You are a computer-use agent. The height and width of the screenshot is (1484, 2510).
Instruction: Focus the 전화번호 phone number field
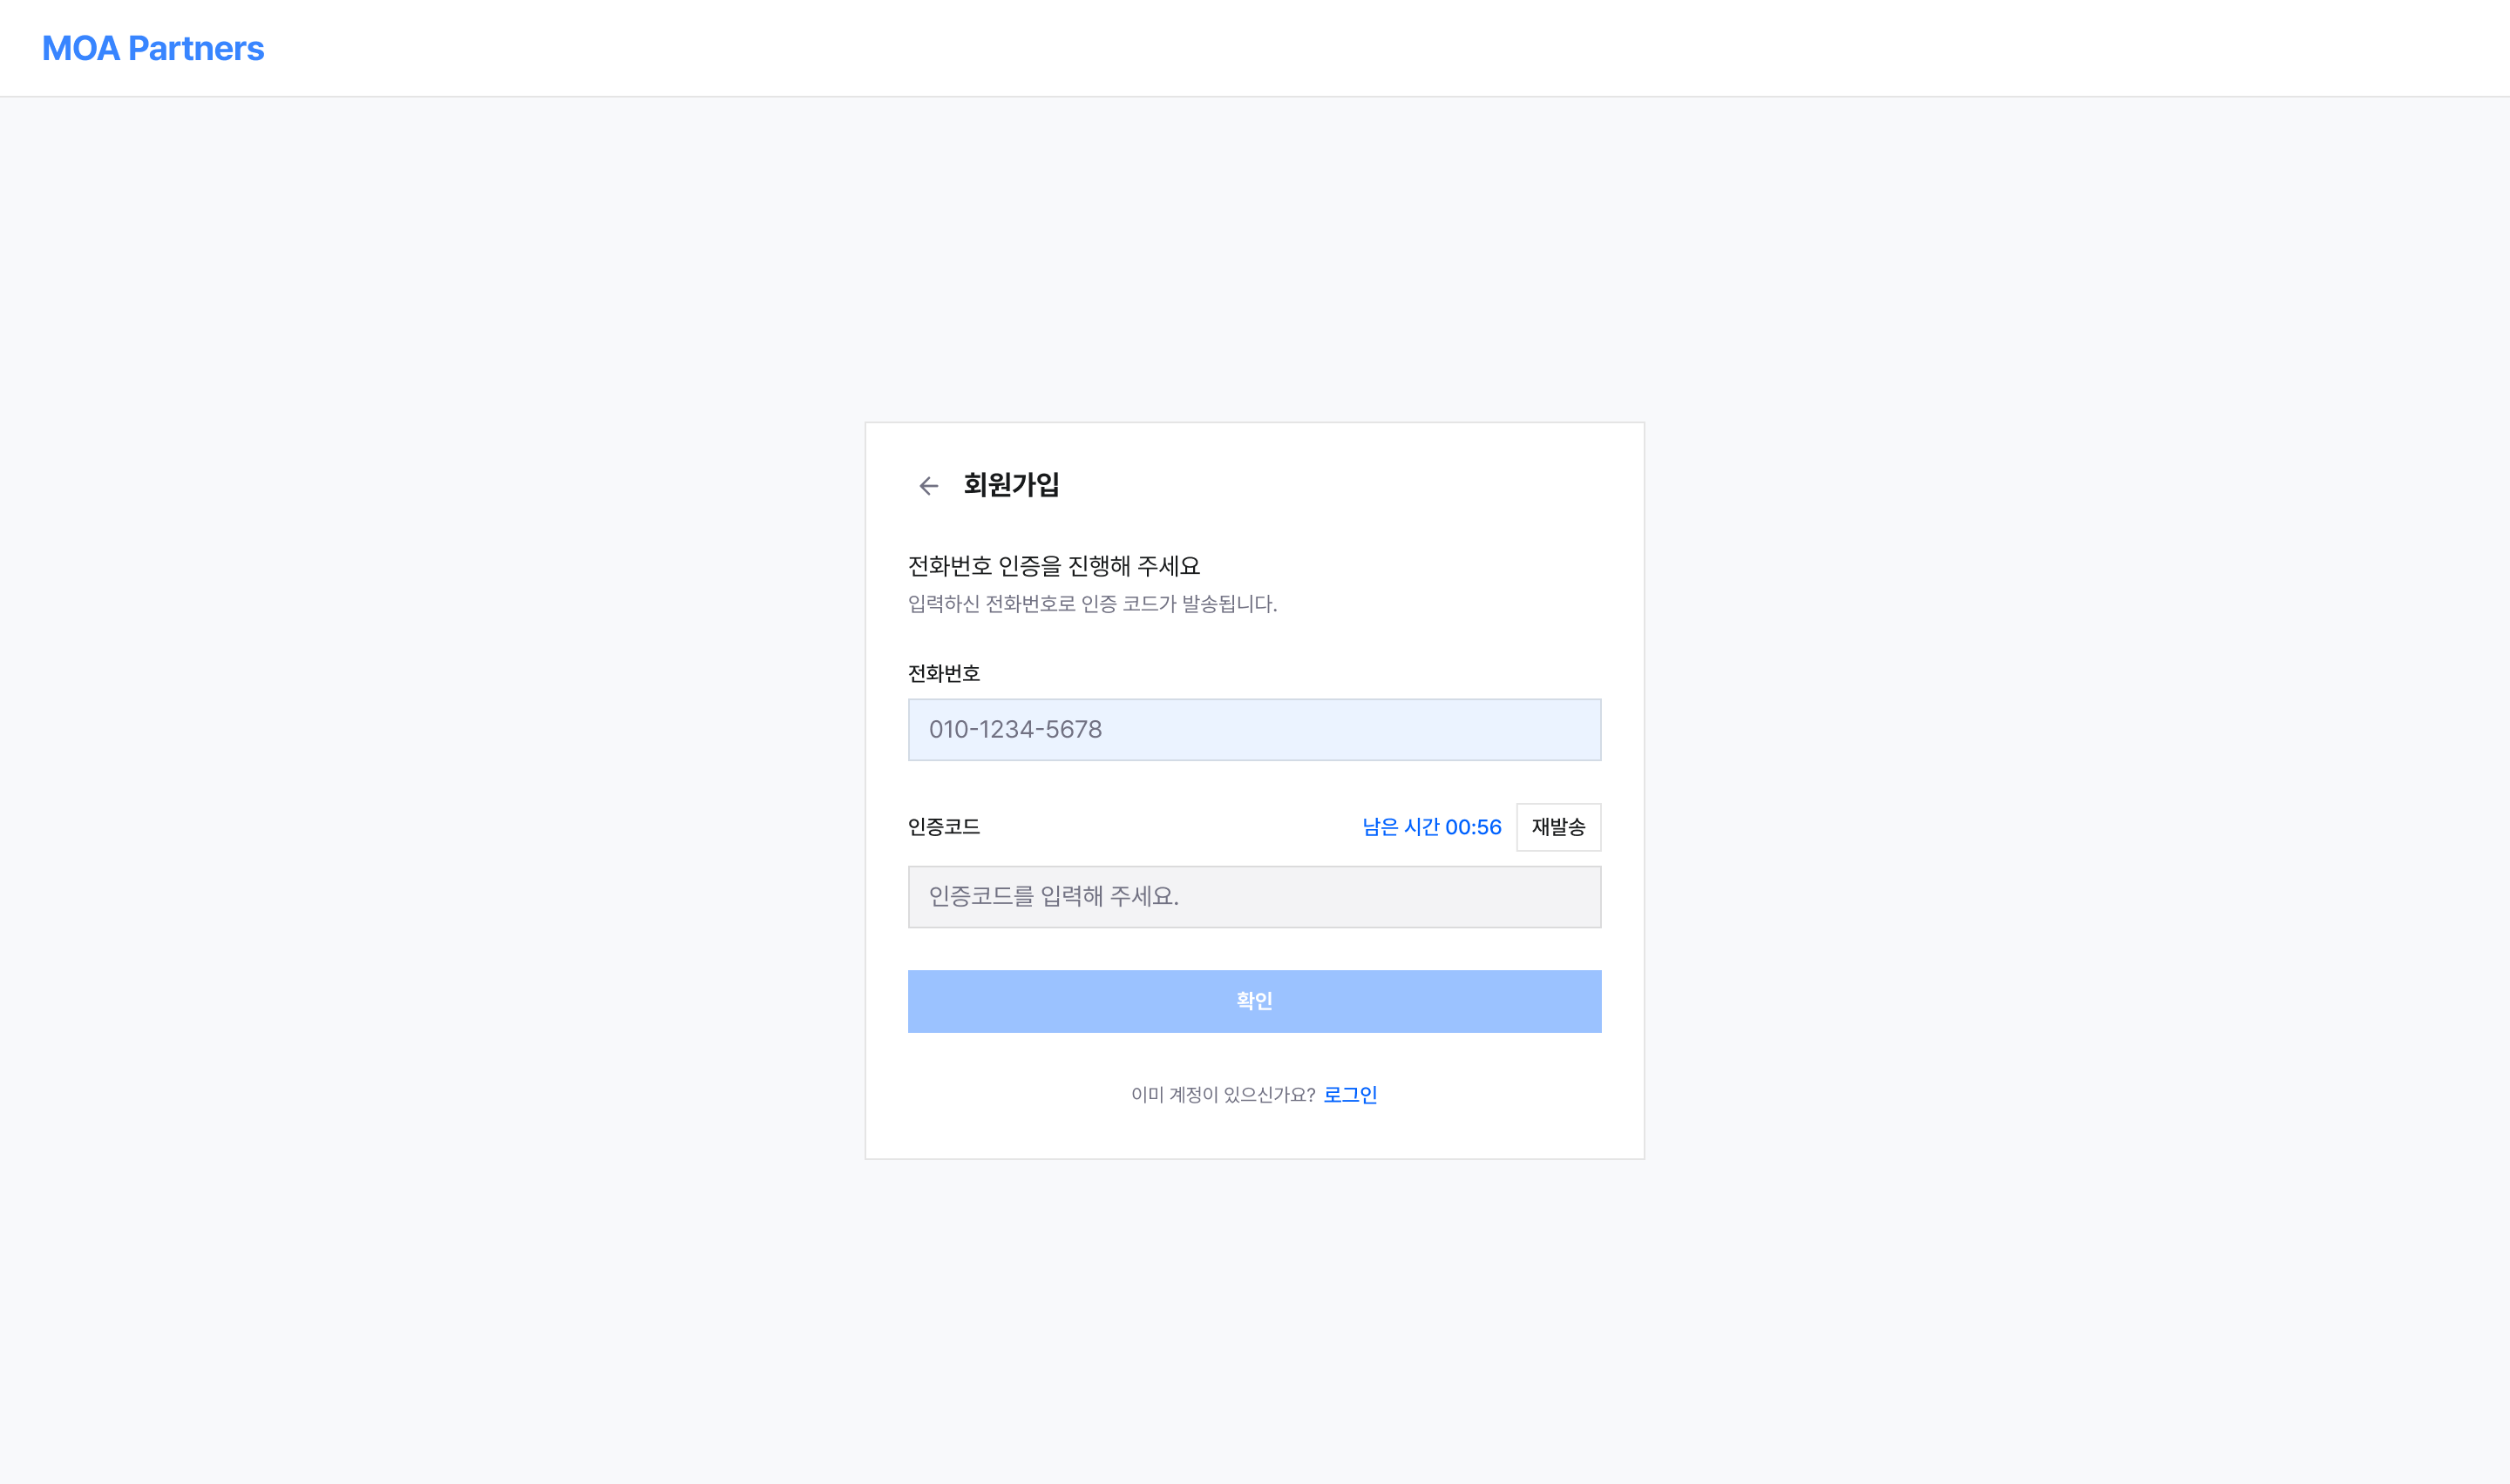[x=1253, y=730]
